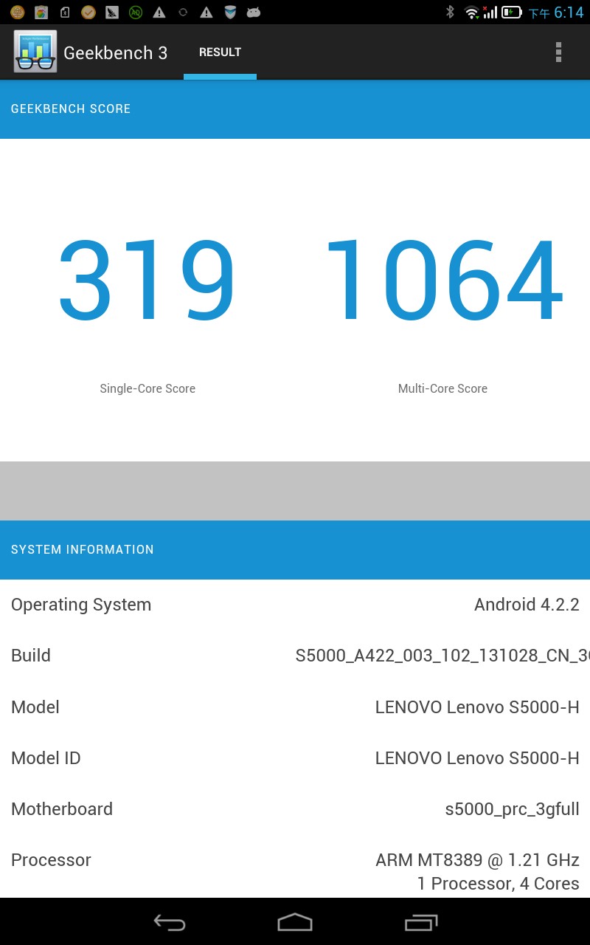This screenshot has width=590, height=945.
Task: Tap the Model row label
Action: coord(35,707)
